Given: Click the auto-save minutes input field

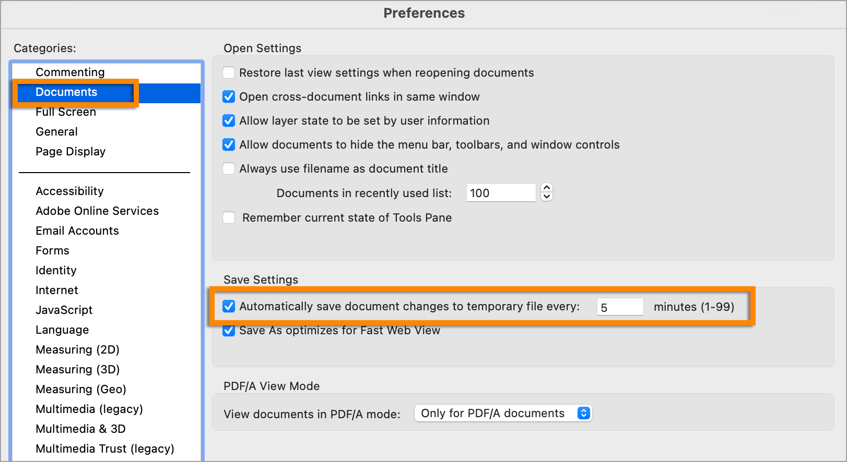Looking at the screenshot, I should click(619, 307).
